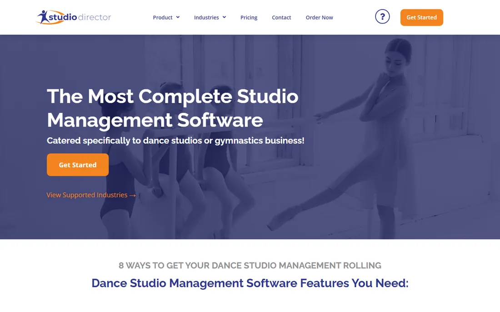Go to the Pricing page
Viewport: 500px width, 312px height.
[x=249, y=18]
